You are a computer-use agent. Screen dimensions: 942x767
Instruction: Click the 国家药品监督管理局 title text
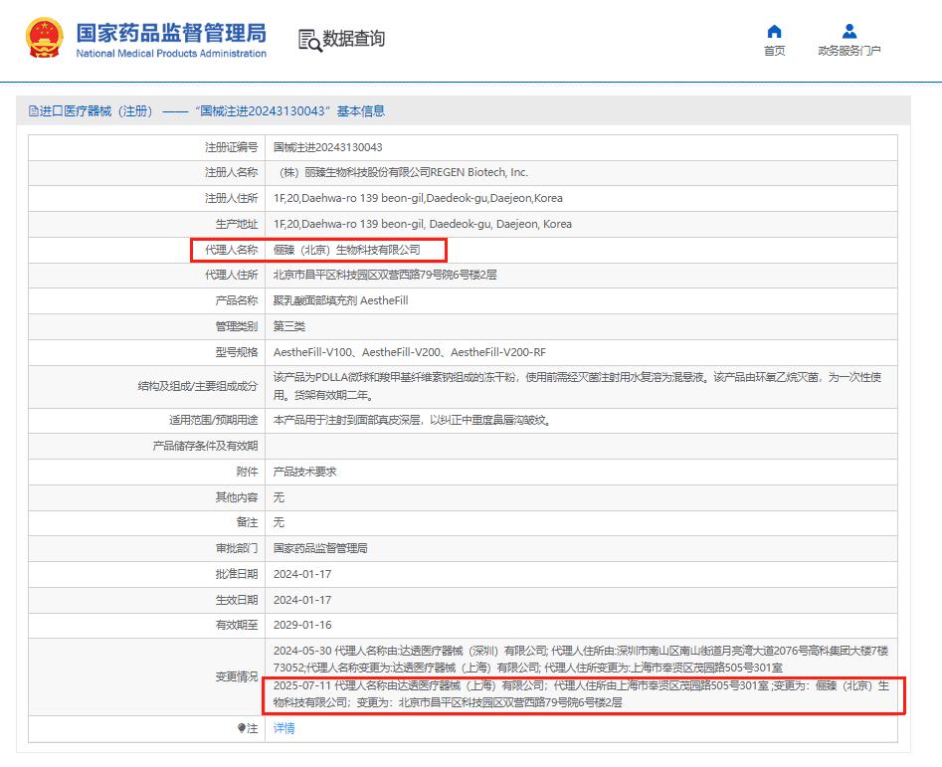point(171,33)
